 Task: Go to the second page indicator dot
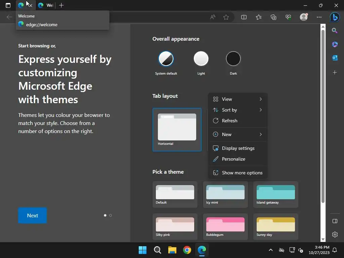(111, 215)
